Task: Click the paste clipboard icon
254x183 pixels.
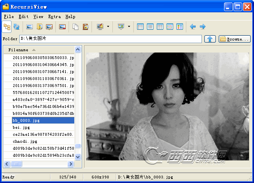Action: 85,27
